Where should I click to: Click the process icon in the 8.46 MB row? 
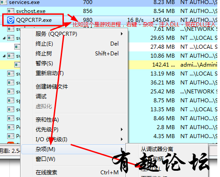[11, 118]
